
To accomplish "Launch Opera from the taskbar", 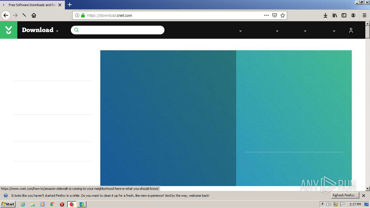I will click(x=62, y=204).
